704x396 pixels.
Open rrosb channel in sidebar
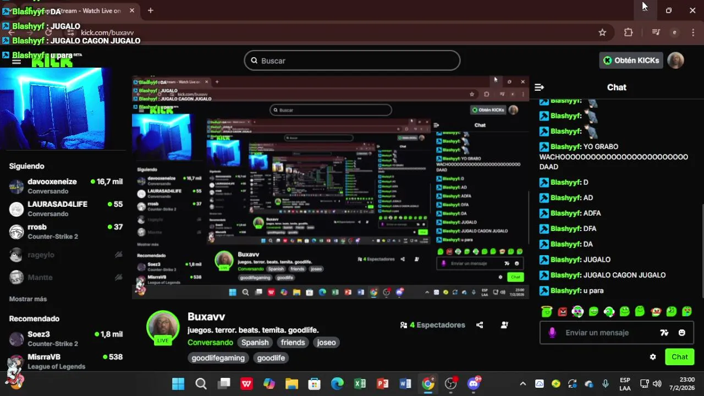click(x=66, y=232)
